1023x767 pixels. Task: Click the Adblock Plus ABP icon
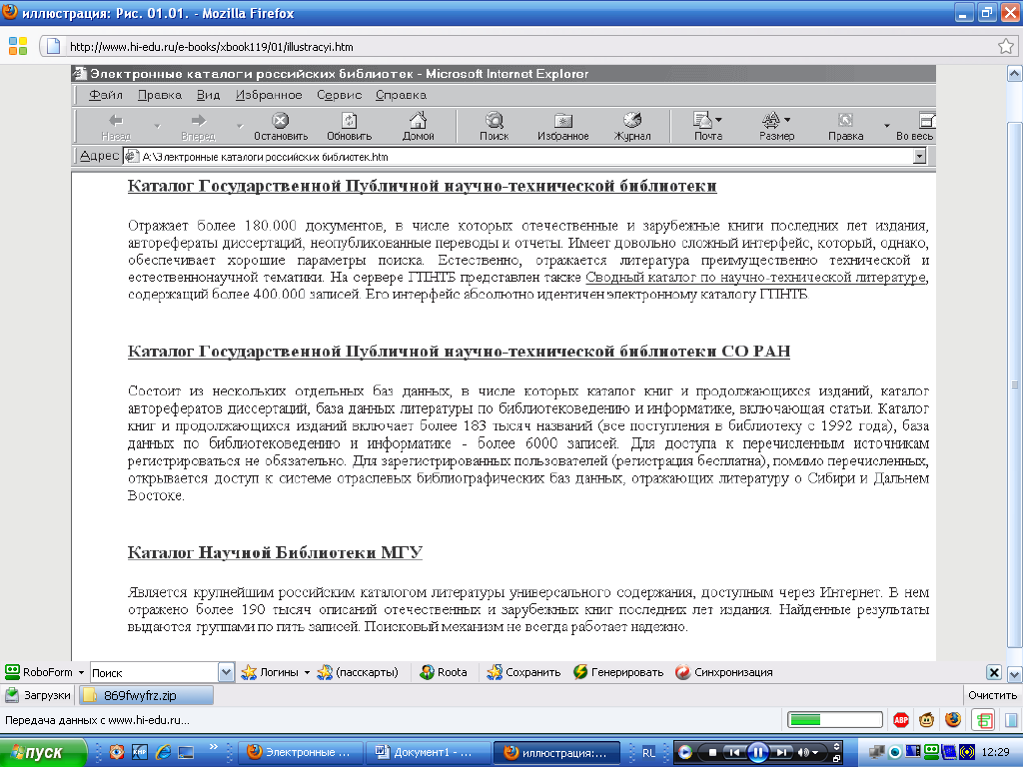point(901,720)
